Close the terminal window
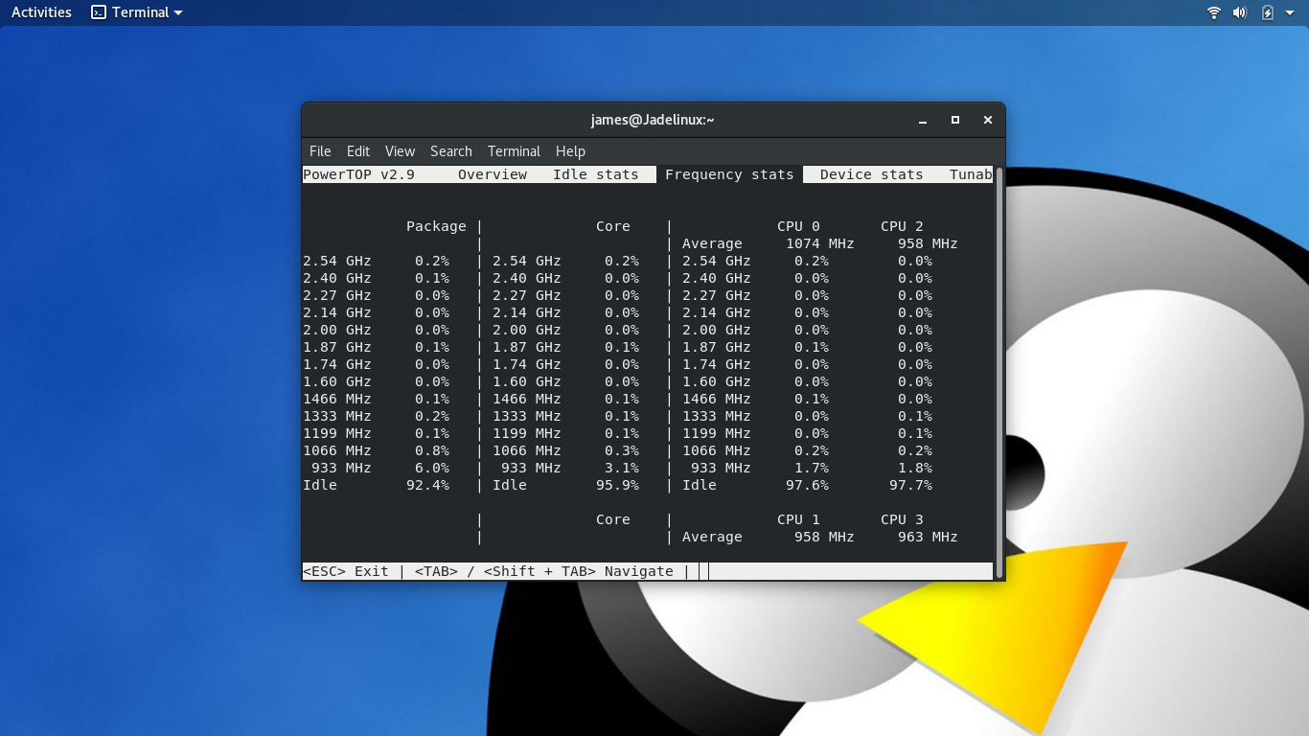 pos(987,120)
